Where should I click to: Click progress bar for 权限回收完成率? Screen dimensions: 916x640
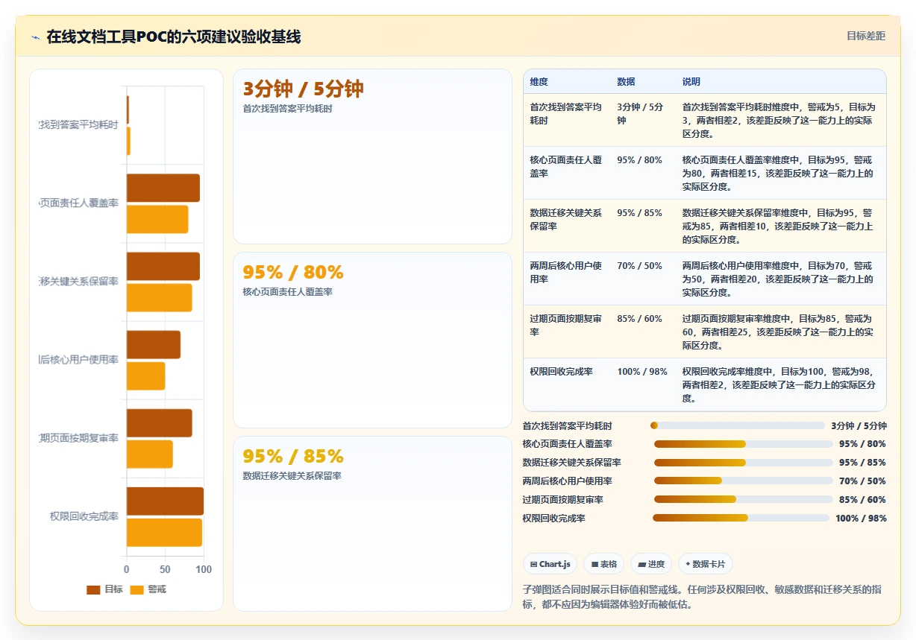(x=741, y=518)
